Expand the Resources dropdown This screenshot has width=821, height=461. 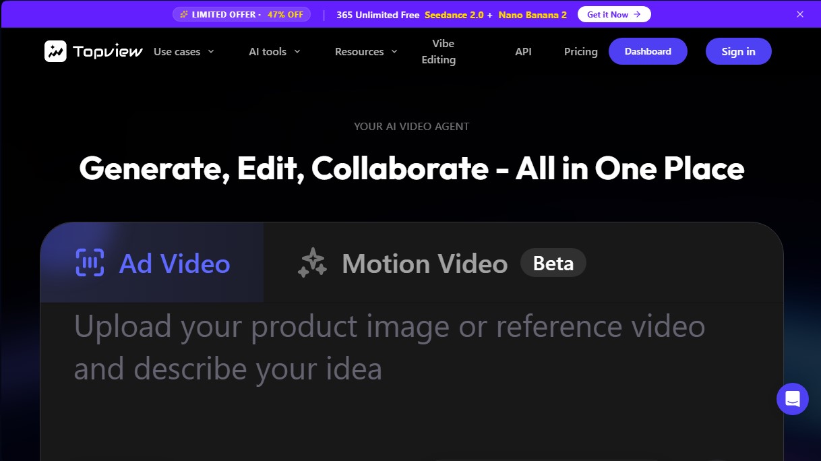click(x=366, y=51)
